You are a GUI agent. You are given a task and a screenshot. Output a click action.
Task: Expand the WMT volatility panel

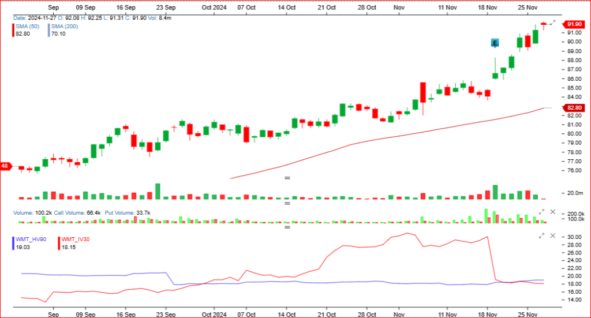pyautogui.click(x=541, y=236)
